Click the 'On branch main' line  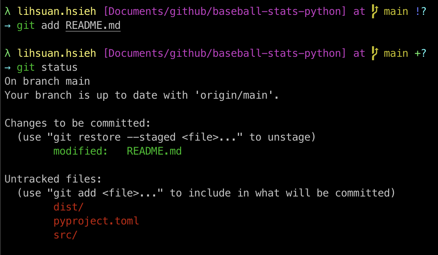47,82
